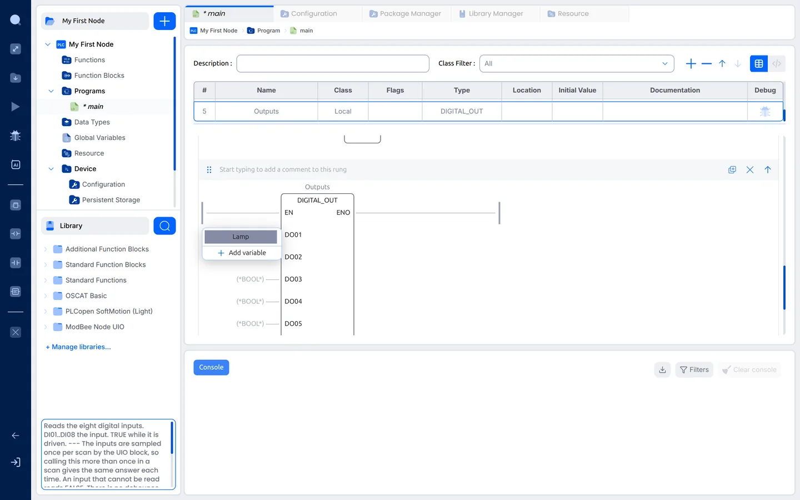Open the AI assistant icon in the sidebar

coord(16,164)
